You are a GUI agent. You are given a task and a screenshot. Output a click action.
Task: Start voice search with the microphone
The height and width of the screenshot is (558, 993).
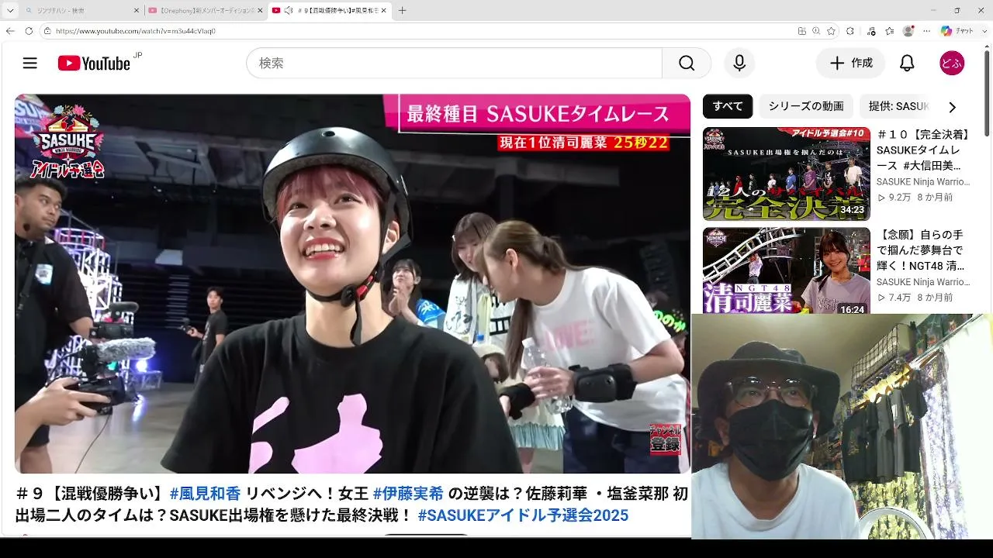click(739, 64)
